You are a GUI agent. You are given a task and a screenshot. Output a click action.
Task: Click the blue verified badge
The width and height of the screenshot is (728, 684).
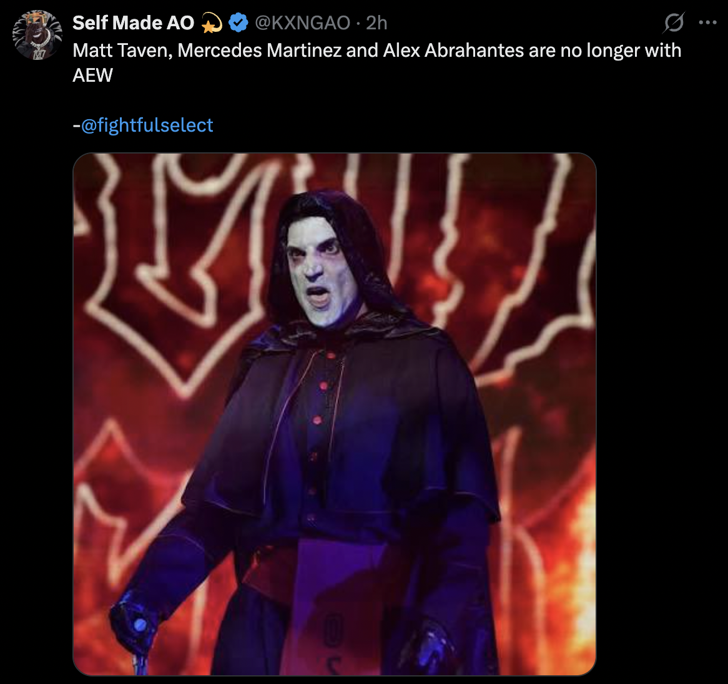[238, 22]
